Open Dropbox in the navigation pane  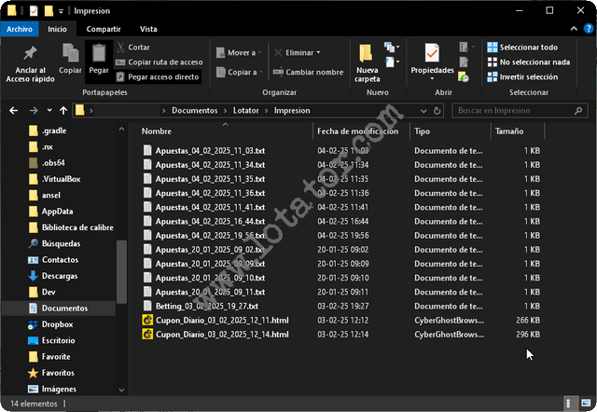(57, 324)
